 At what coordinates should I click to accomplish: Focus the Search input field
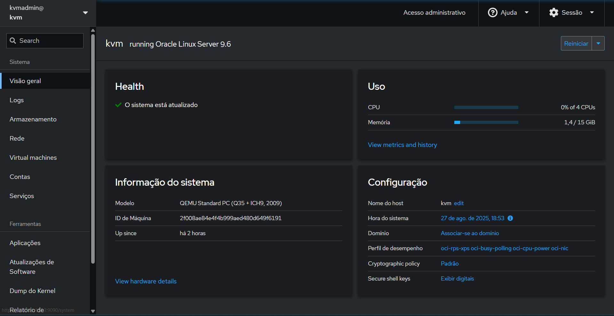point(45,41)
